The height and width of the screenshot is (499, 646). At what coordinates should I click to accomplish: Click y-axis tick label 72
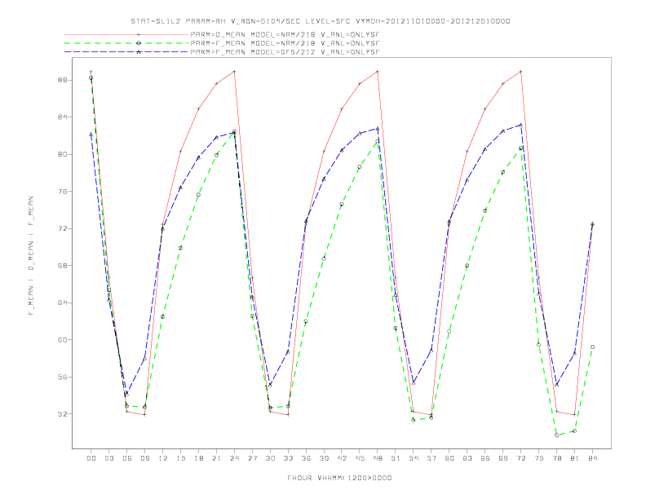coord(62,228)
